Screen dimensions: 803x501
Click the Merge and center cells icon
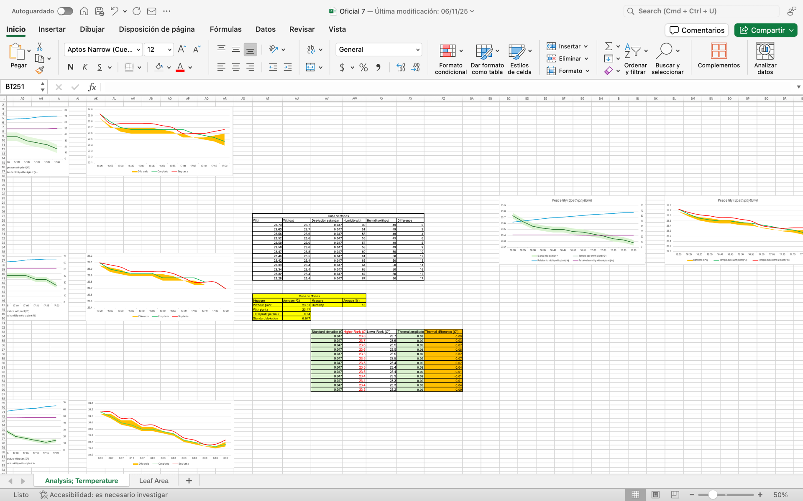310,67
